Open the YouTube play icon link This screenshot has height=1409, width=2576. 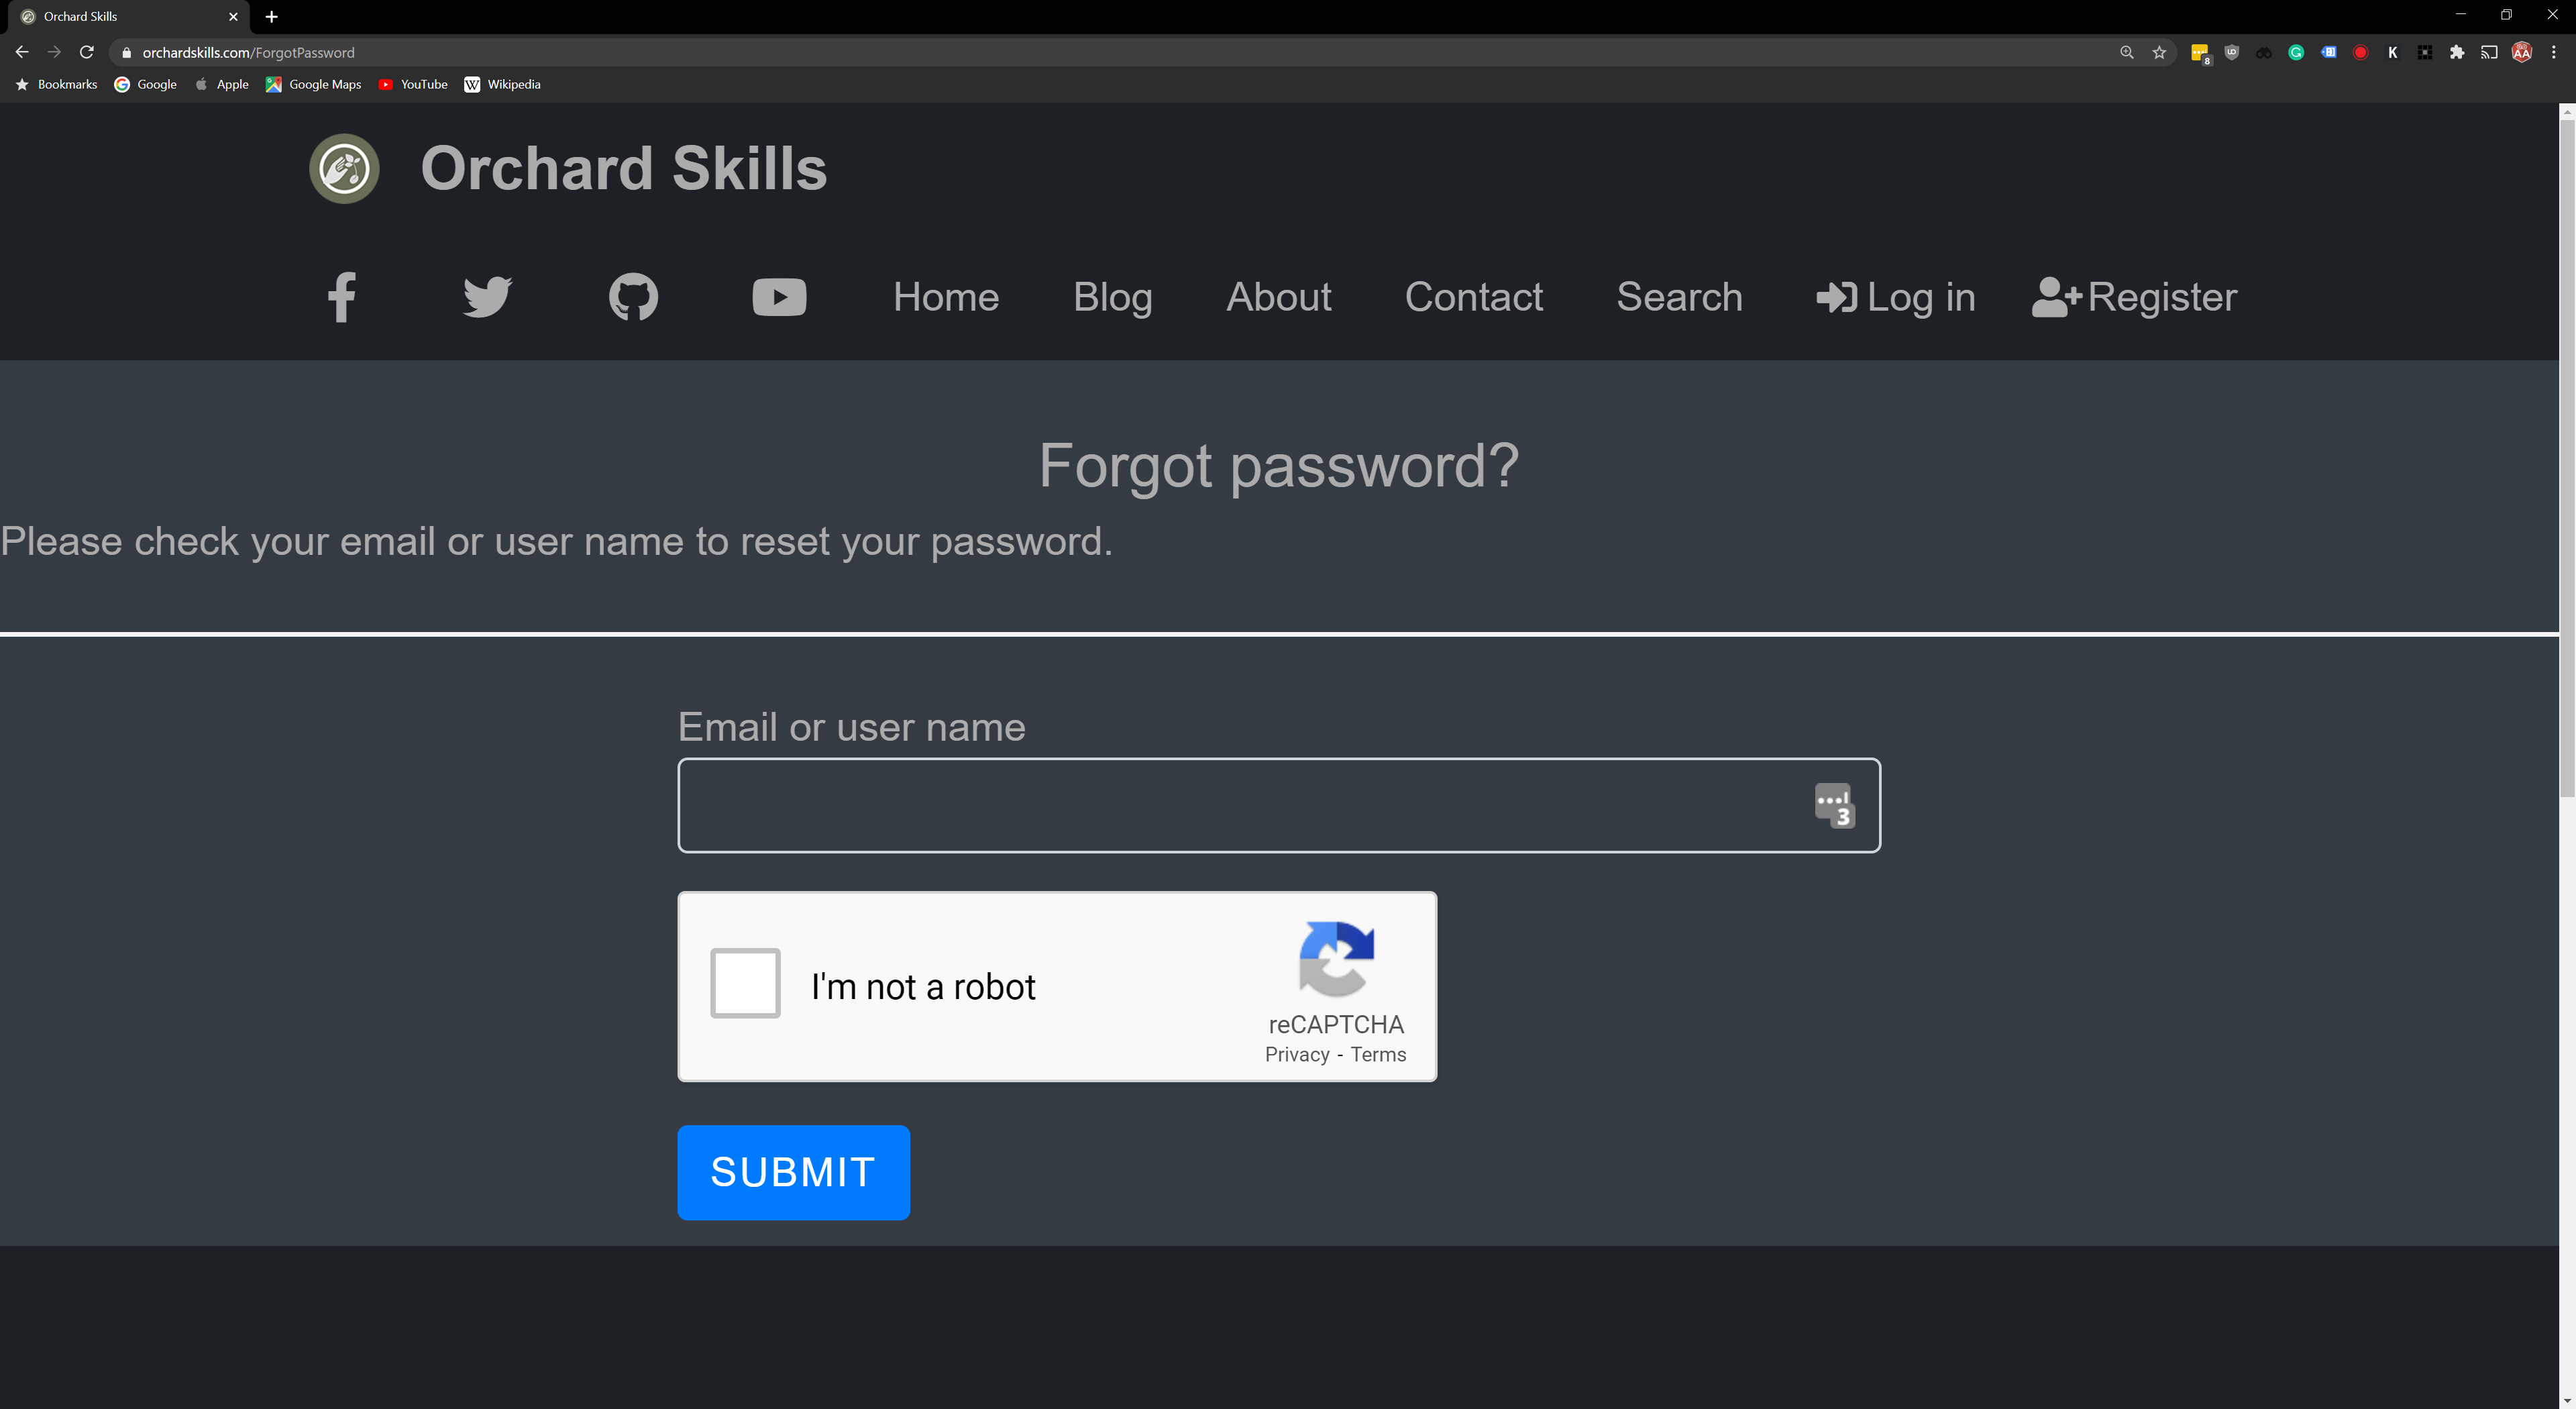coord(779,297)
